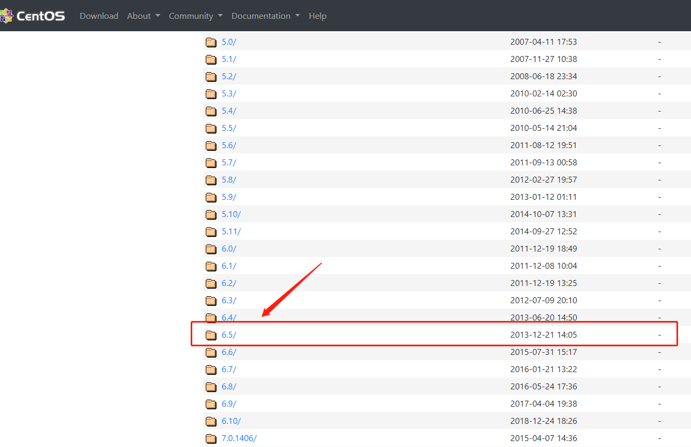Open the 5.9/ directory link
The image size is (691, 447).
pos(228,197)
